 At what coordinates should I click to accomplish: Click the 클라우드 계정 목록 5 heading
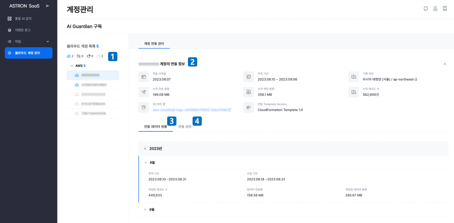tap(82, 46)
